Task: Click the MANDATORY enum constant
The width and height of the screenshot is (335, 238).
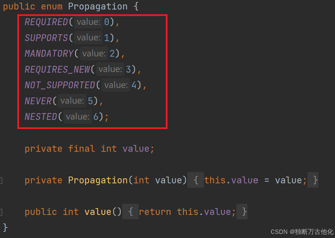Action: (x=49, y=53)
